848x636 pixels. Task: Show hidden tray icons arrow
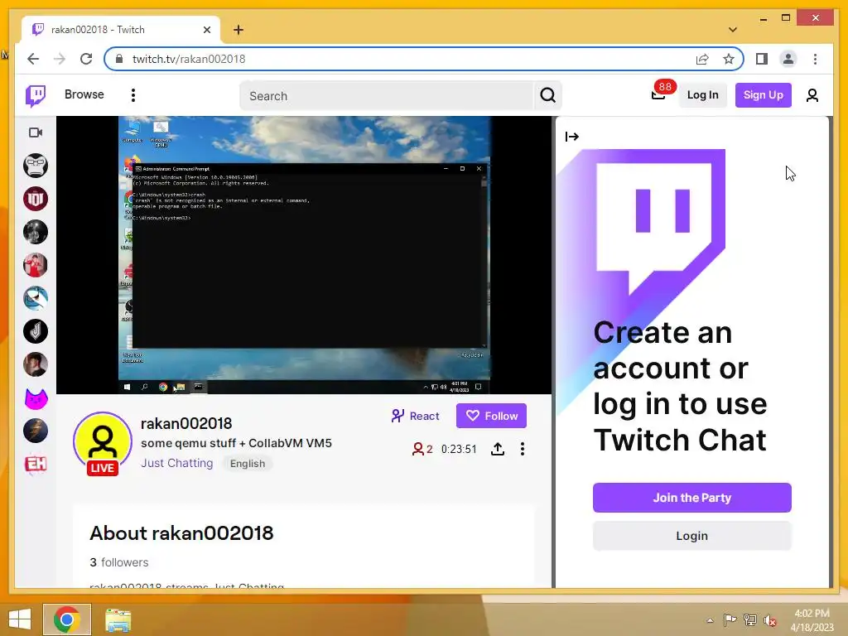(710, 620)
